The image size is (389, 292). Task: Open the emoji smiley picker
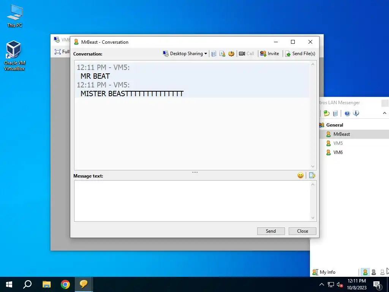pyautogui.click(x=300, y=176)
